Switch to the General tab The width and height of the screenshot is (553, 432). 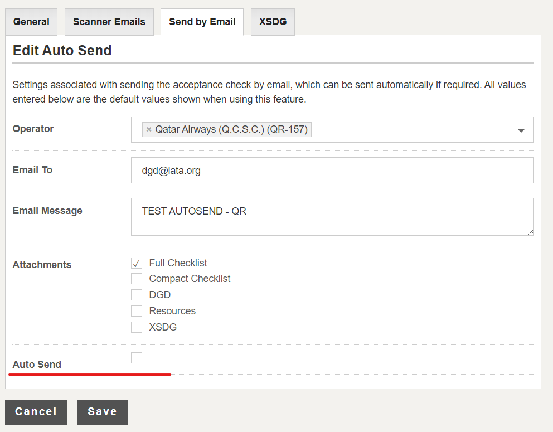pyautogui.click(x=31, y=22)
